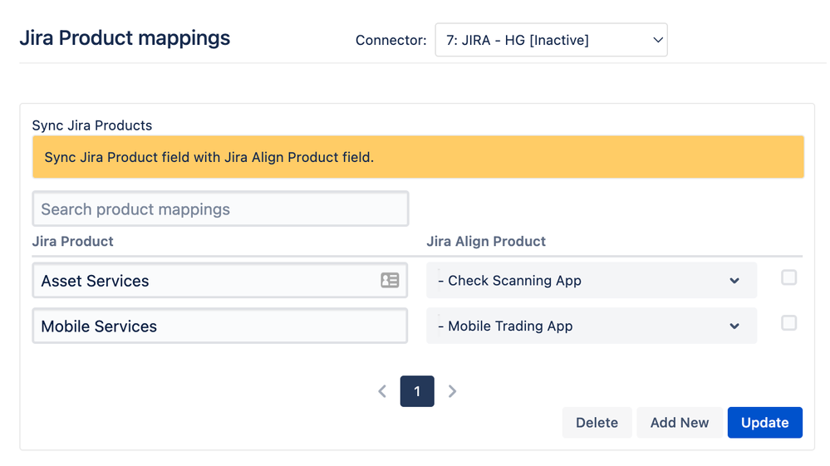Expand the Mobile Trading App dropdown
The image size is (830, 466).
click(x=591, y=326)
